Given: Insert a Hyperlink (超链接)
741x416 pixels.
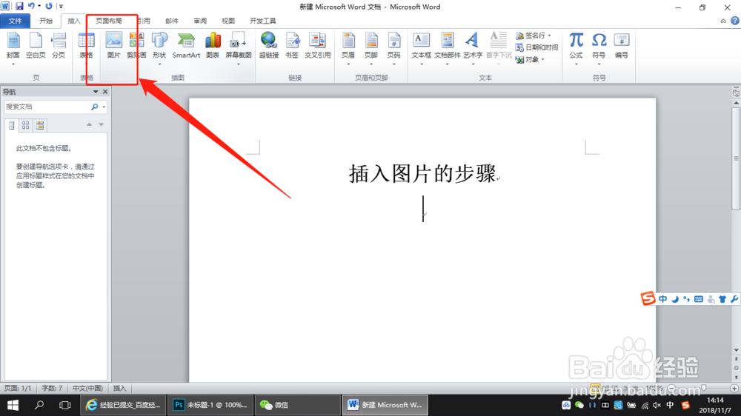Looking at the screenshot, I should pos(269,46).
